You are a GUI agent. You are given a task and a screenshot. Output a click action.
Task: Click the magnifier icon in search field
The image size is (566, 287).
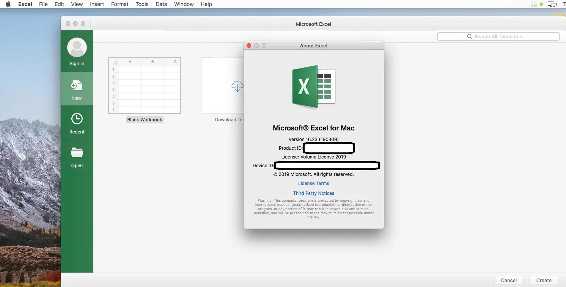pos(470,36)
